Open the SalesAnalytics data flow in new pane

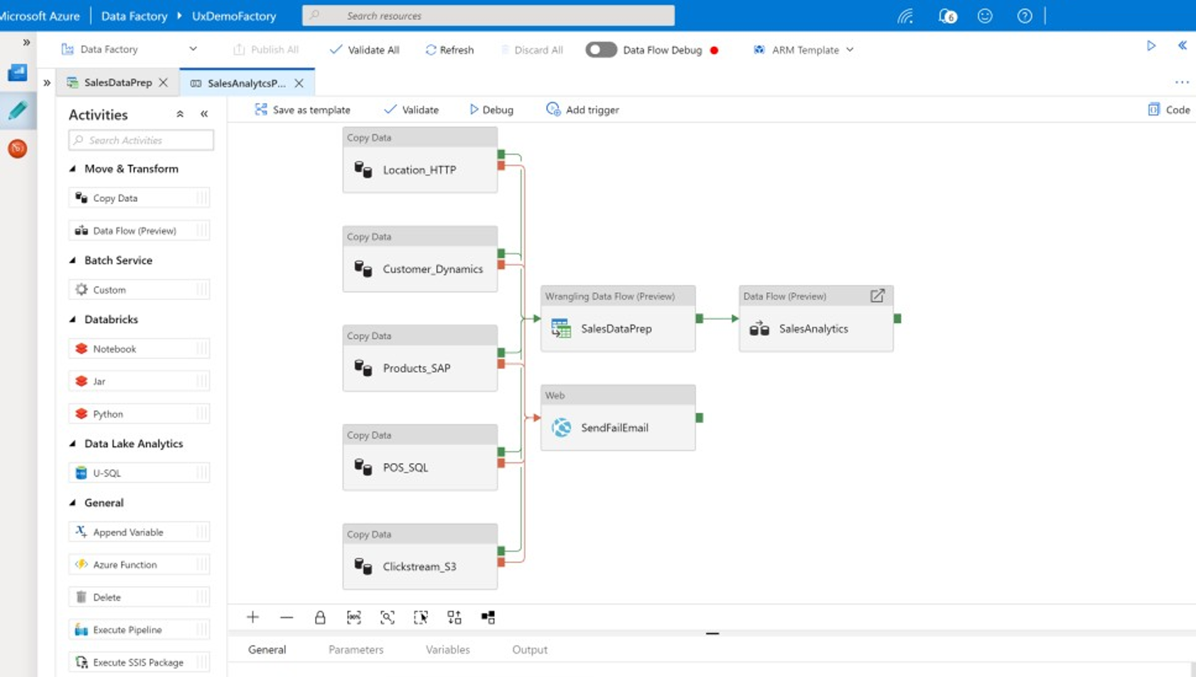(877, 296)
